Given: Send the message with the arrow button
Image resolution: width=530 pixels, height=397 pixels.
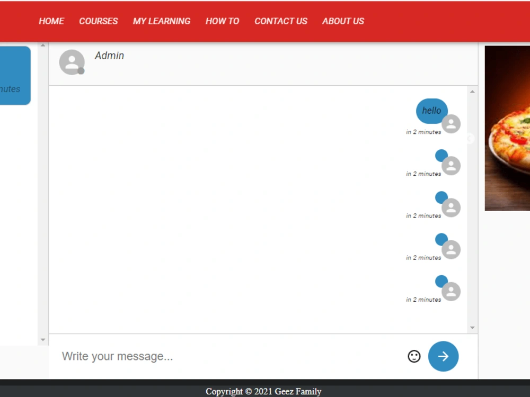Looking at the screenshot, I should pyautogui.click(x=443, y=356).
